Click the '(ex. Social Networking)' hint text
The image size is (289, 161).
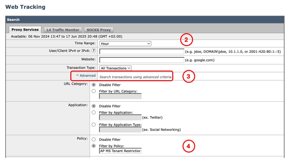(161, 130)
